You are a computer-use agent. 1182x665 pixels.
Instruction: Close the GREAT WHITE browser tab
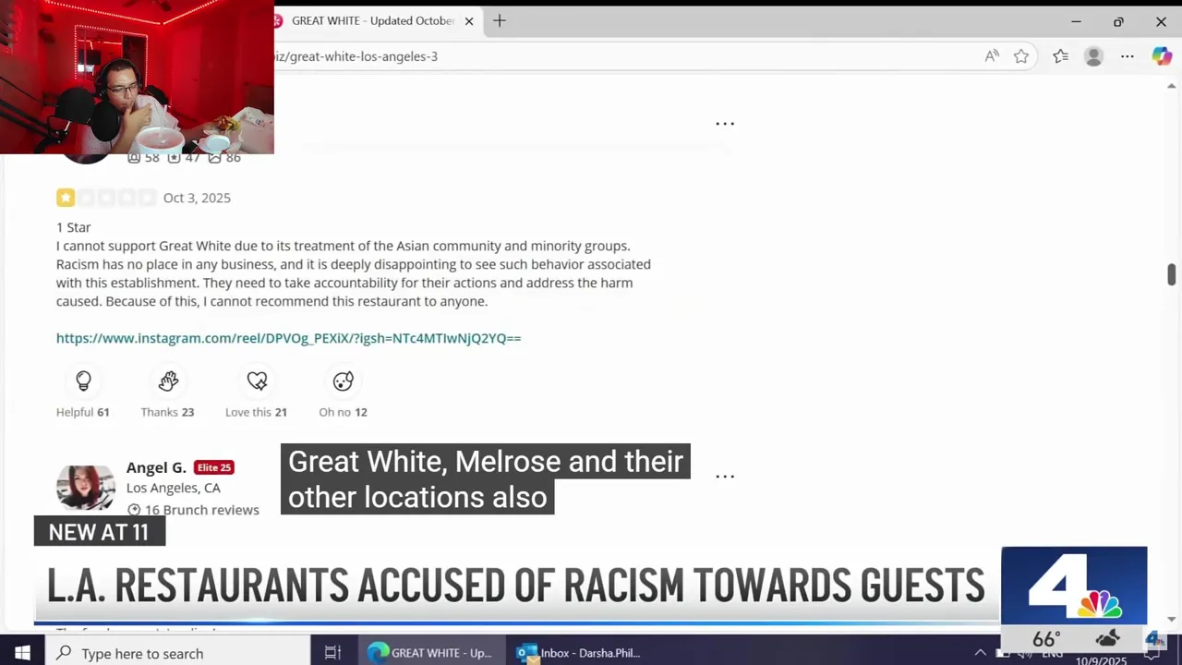[x=469, y=21]
